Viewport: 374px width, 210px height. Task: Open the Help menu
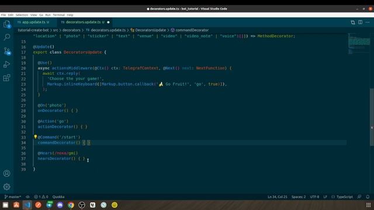70,15
